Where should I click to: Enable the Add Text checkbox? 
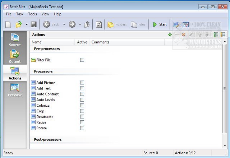click(82, 88)
